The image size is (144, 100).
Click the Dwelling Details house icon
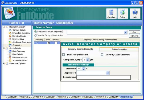point(10,36)
